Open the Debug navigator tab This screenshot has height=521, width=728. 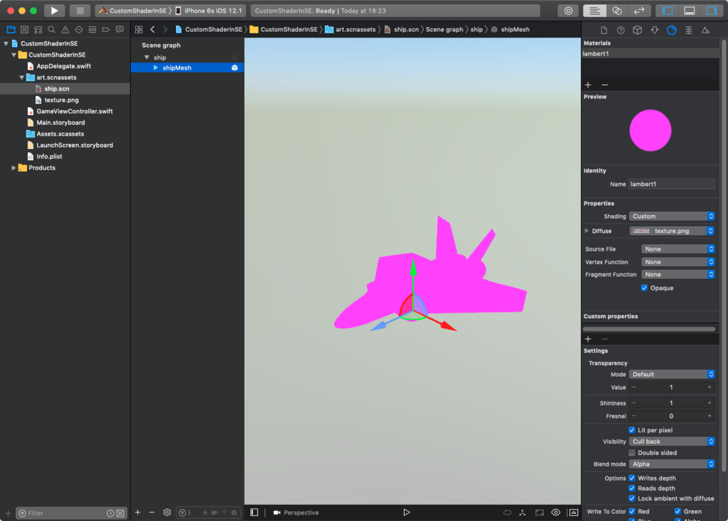tap(92, 30)
